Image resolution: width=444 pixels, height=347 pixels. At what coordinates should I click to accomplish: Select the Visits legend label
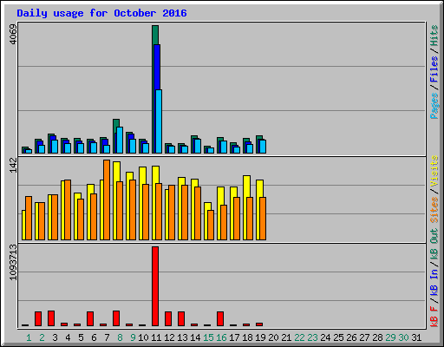click(434, 172)
